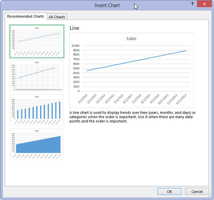Viewport: 214px width, 200px height.
Task: Close the Insert Chart dialog
Action: [204, 4]
